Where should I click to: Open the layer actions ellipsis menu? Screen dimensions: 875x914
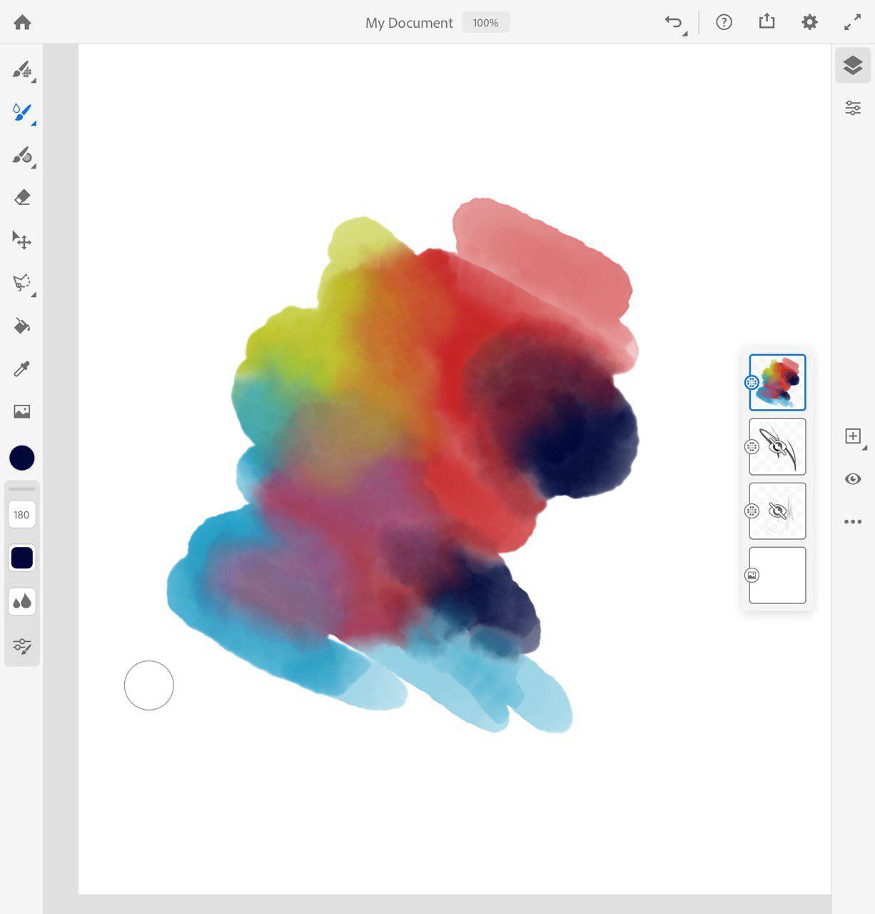click(853, 522)
